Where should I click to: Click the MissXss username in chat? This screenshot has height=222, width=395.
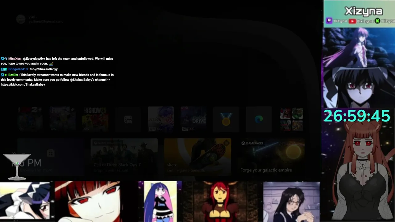tap(15, 59)
